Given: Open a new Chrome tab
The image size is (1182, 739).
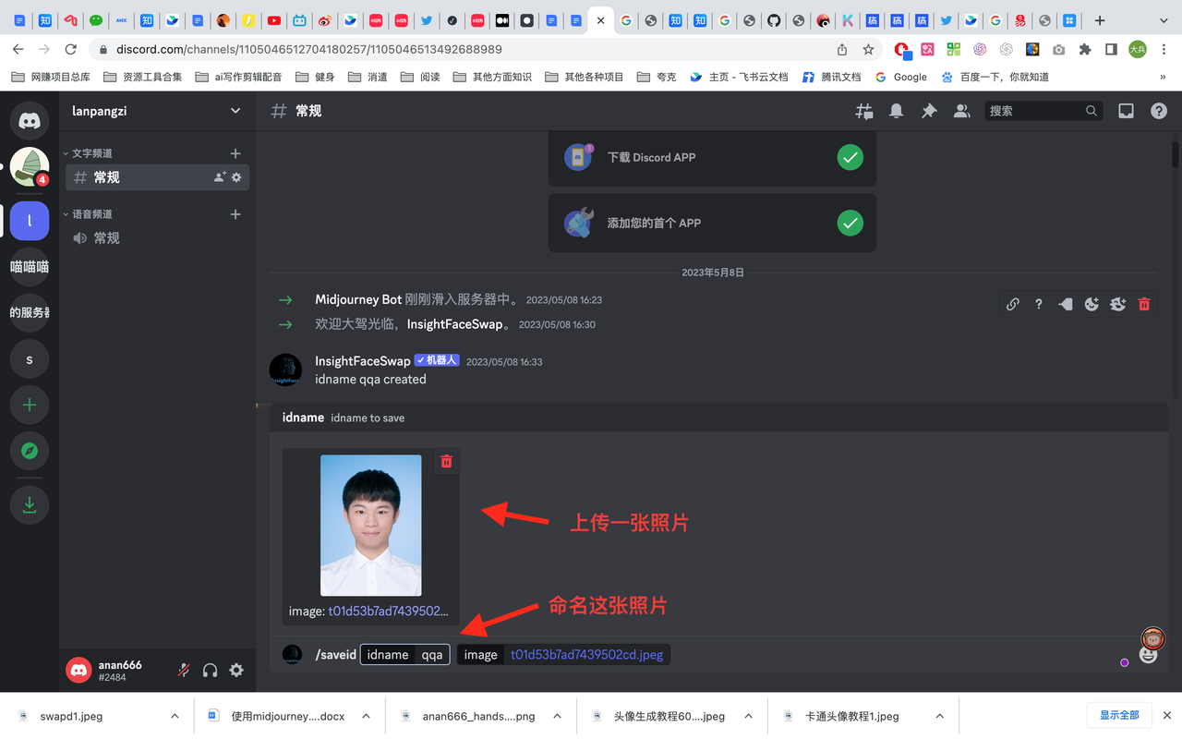Looking at the screenshot, I should 1099,20.
